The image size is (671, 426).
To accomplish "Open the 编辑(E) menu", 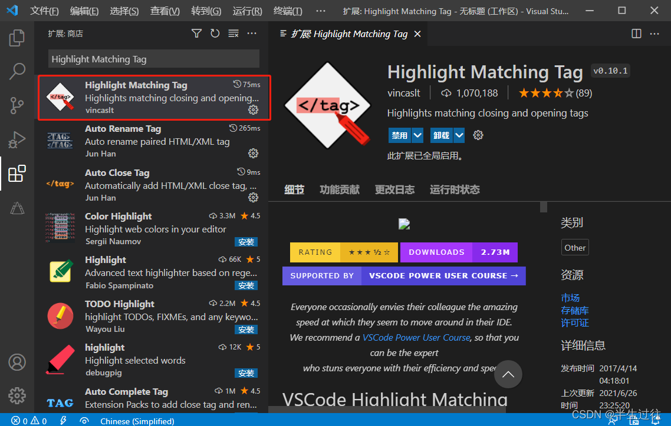I will click(x=84, y=11).
